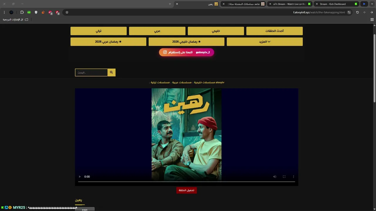
Task: Close the Stream - Kick Dashboard tab
Action: pyautogui.click(x=317, y=4)
